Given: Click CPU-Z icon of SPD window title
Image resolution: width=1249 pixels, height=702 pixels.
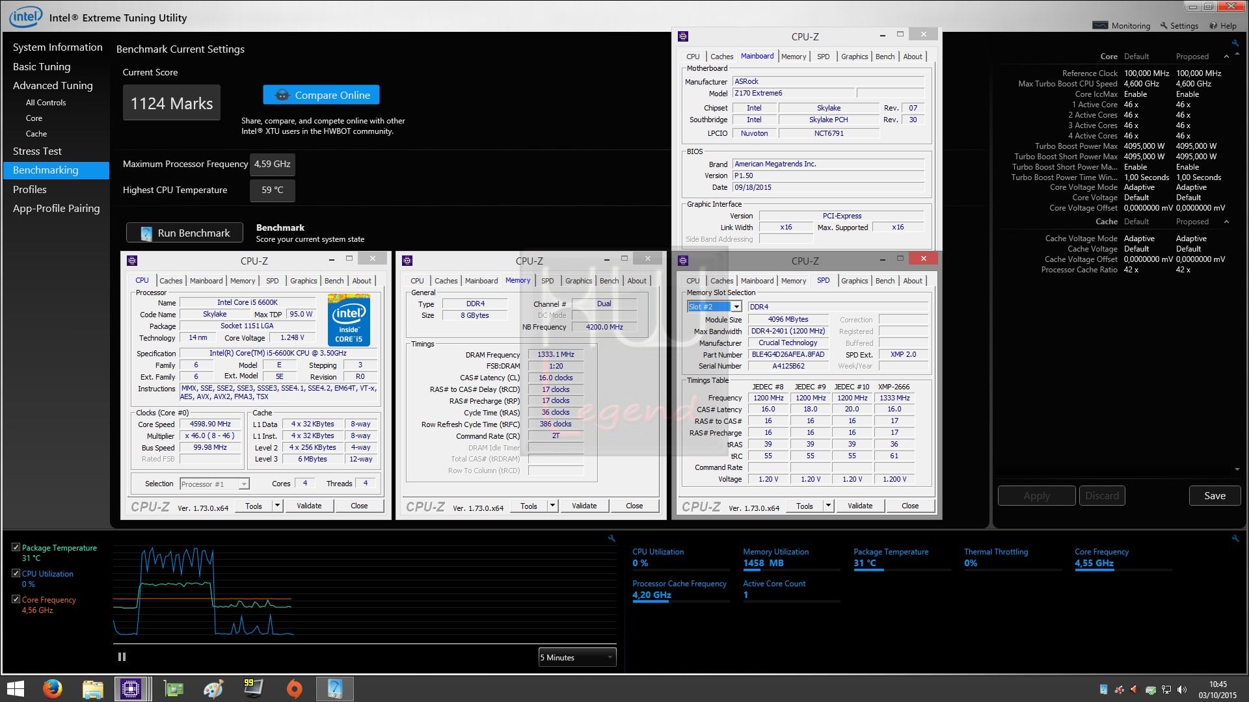Looking at the screenshot, I should pos(682,261).
